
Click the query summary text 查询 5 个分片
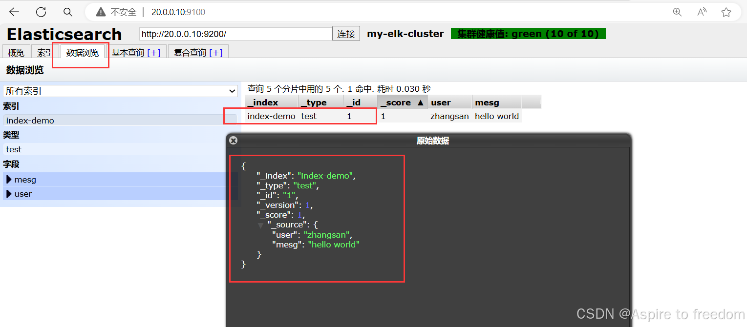point(339,89)
